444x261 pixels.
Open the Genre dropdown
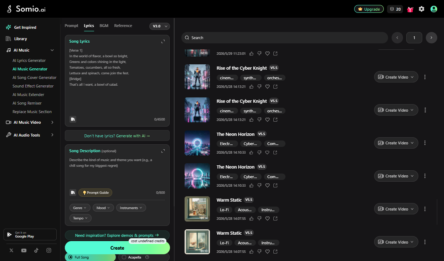pyautogui.click(x=80, y=208)
